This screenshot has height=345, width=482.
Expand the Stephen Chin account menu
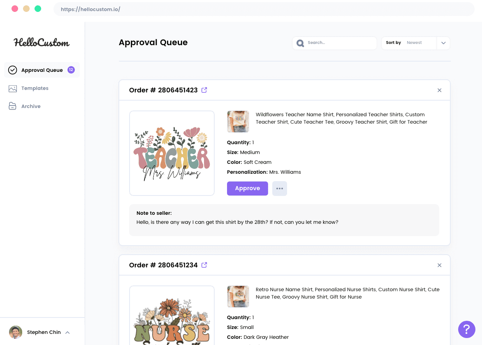(67, 332)
